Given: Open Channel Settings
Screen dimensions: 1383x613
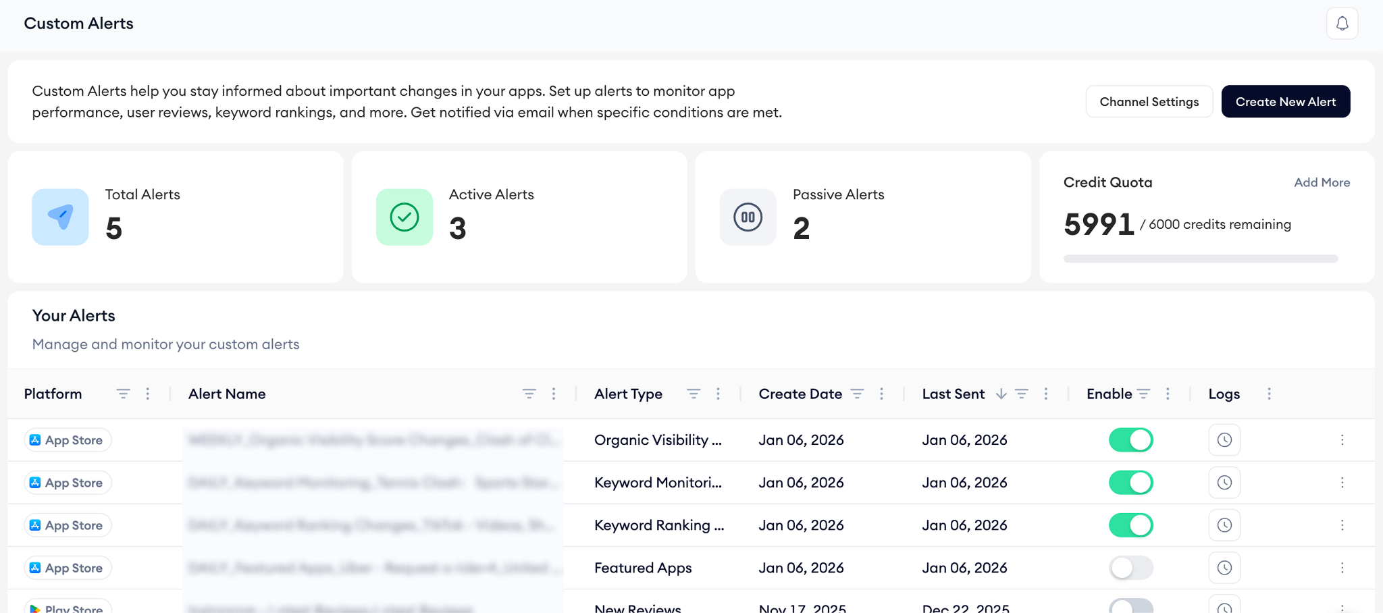Looking at the screenshot, I should click(1149, 101).
